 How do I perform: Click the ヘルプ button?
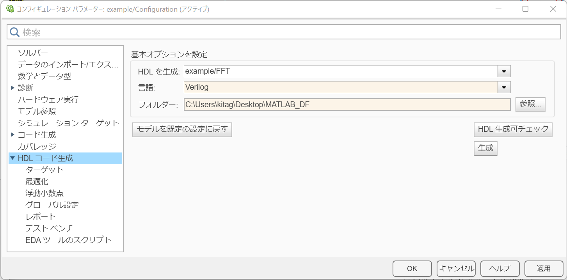pos(500,269)
